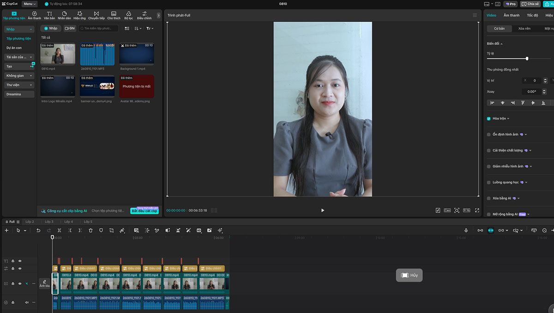Toggle the highlighted cyan magnet snapping button
554x313 pixels.
click(x=490, y=230)
